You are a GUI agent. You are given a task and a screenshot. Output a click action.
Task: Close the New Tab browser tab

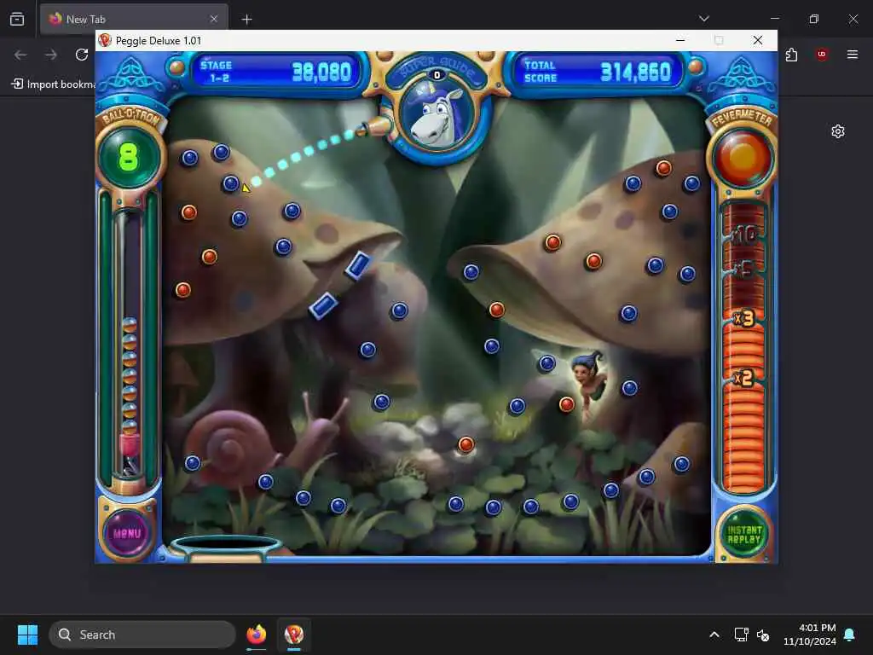[x=214, y=19]
